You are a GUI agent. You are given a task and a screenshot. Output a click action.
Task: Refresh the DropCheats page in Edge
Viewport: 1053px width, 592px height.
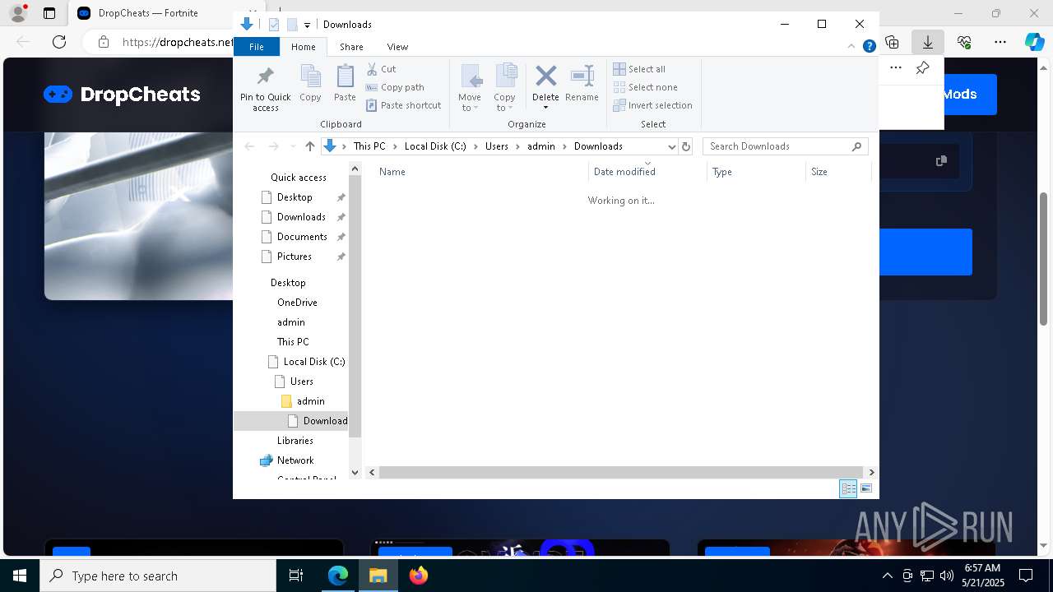pyautogui.click(x=59, y=41)
